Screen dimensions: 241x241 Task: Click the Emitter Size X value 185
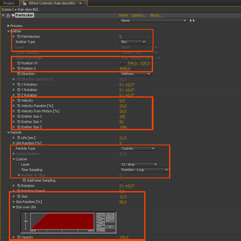pos(123,116)
